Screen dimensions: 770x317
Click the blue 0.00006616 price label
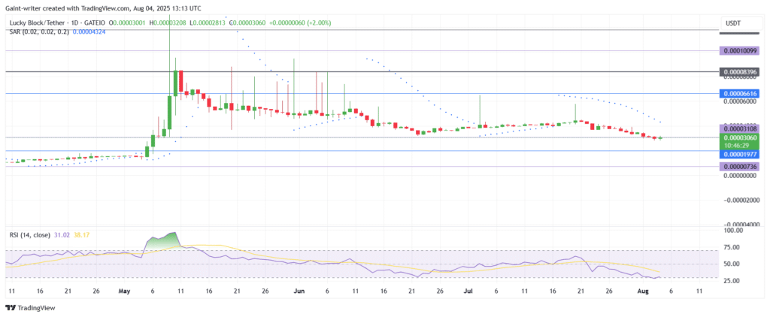739,93
